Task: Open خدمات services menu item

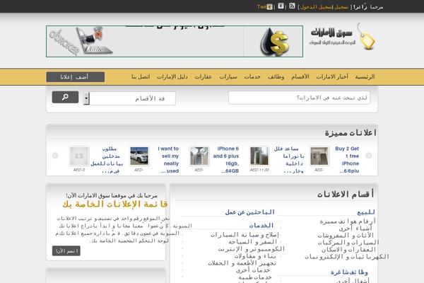Action: 252,77
